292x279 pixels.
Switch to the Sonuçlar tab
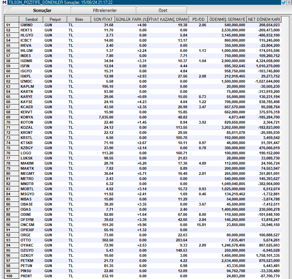tap(42, 10)
